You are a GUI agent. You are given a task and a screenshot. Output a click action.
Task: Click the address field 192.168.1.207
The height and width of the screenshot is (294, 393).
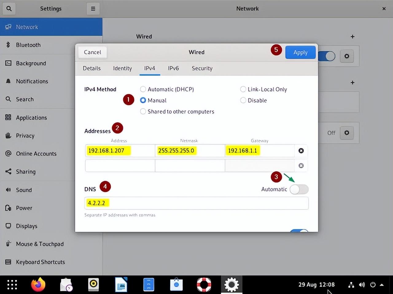pos(120,151)
